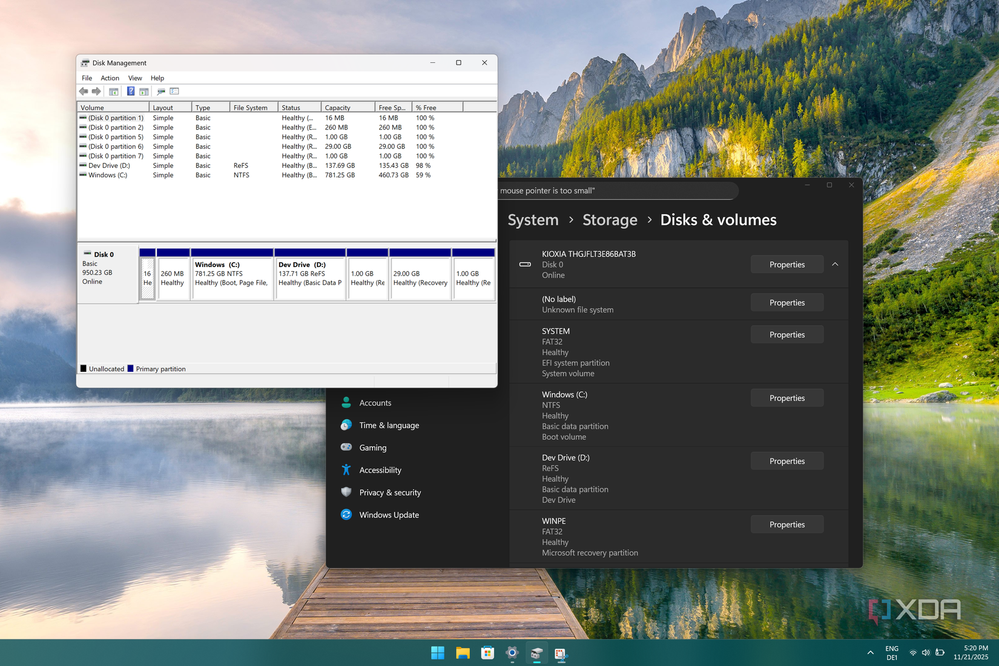The width and height of the screenshot is (999, 666).
Task: Click the checklist settings toolbar icon
Action: (x=174, y=91)
